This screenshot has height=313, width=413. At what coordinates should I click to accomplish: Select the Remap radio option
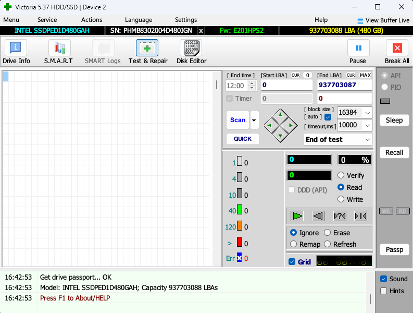pyautogui.click(x=293, y=244)
